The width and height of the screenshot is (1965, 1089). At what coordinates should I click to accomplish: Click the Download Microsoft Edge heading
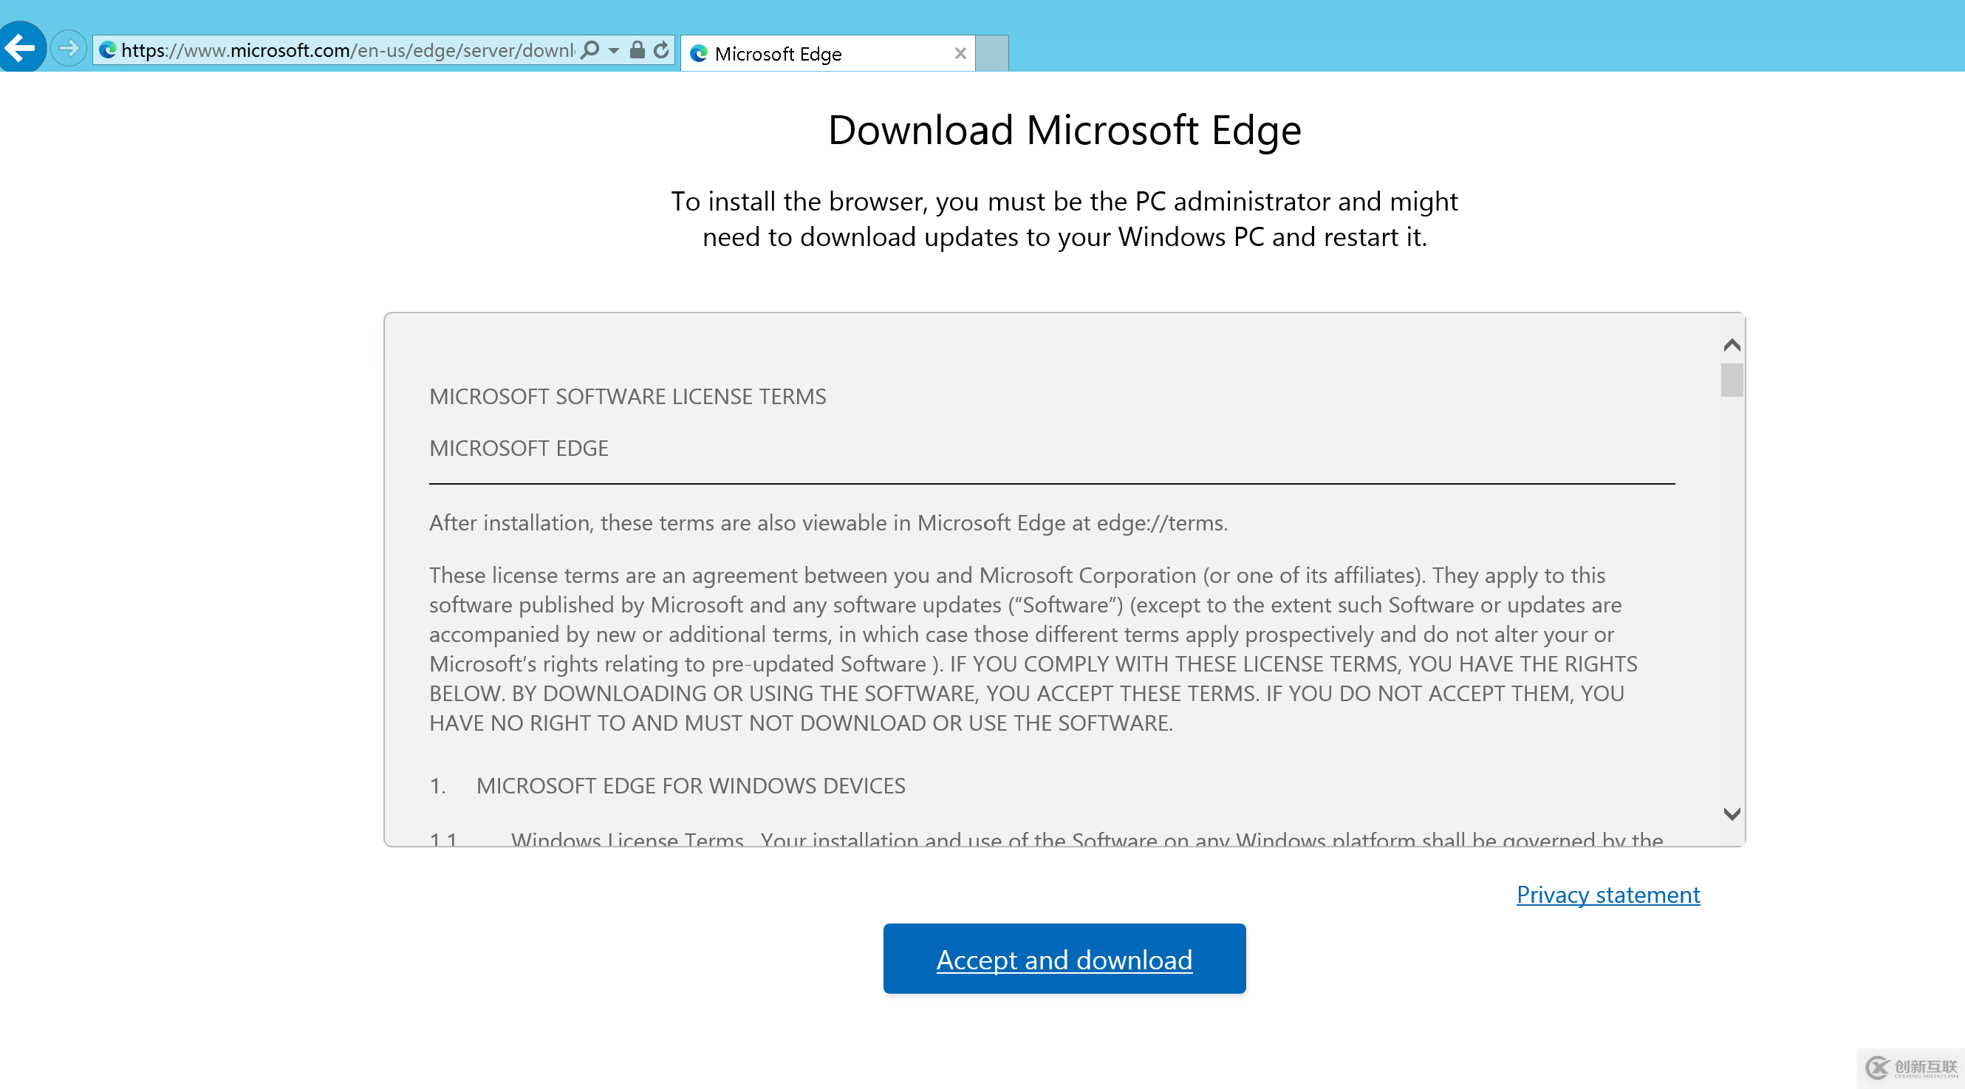tap(1064, 130)
